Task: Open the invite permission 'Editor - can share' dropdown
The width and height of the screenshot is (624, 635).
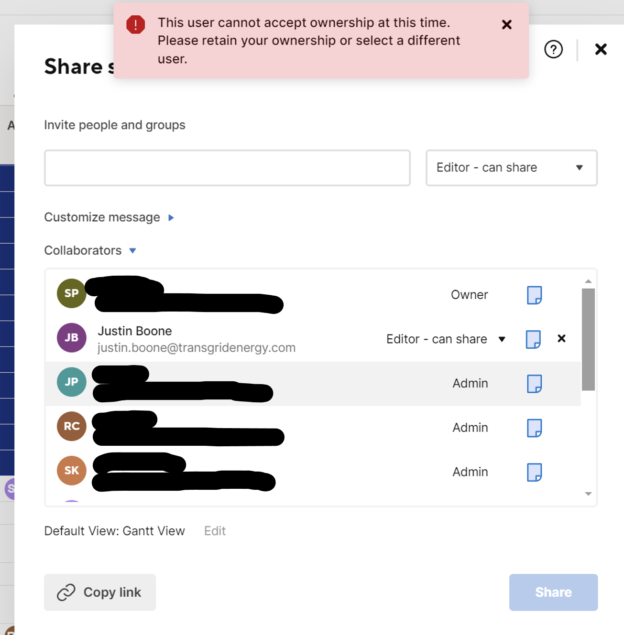Action: (511, 168)
